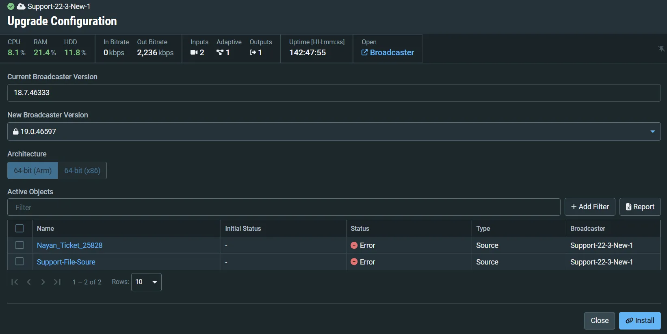Click the HDD usage value 11.8%

tap(75, 52)
